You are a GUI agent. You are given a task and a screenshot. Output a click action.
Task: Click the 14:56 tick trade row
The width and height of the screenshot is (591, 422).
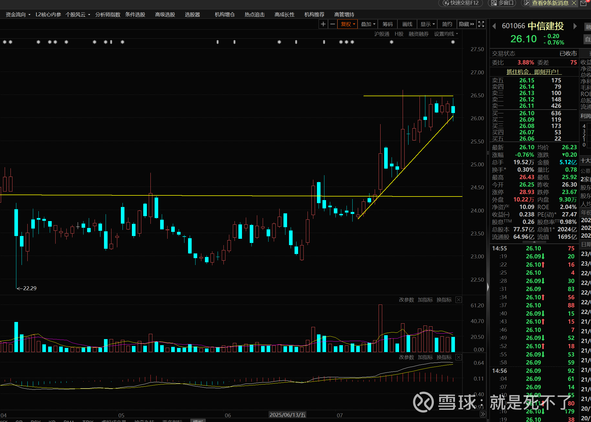click(x=534, y=371)
